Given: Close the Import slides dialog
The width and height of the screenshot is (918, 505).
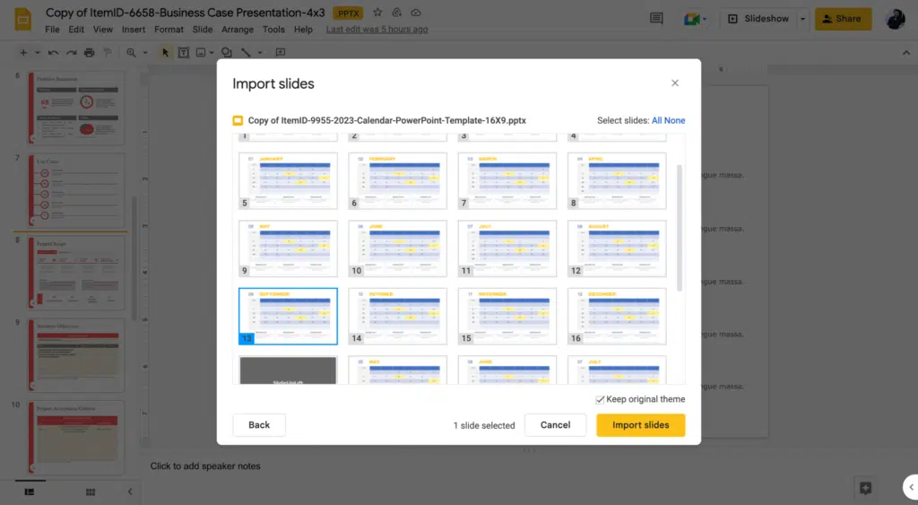Looking at the screenshot, I should pyautogui.click(x=675, y=83).
